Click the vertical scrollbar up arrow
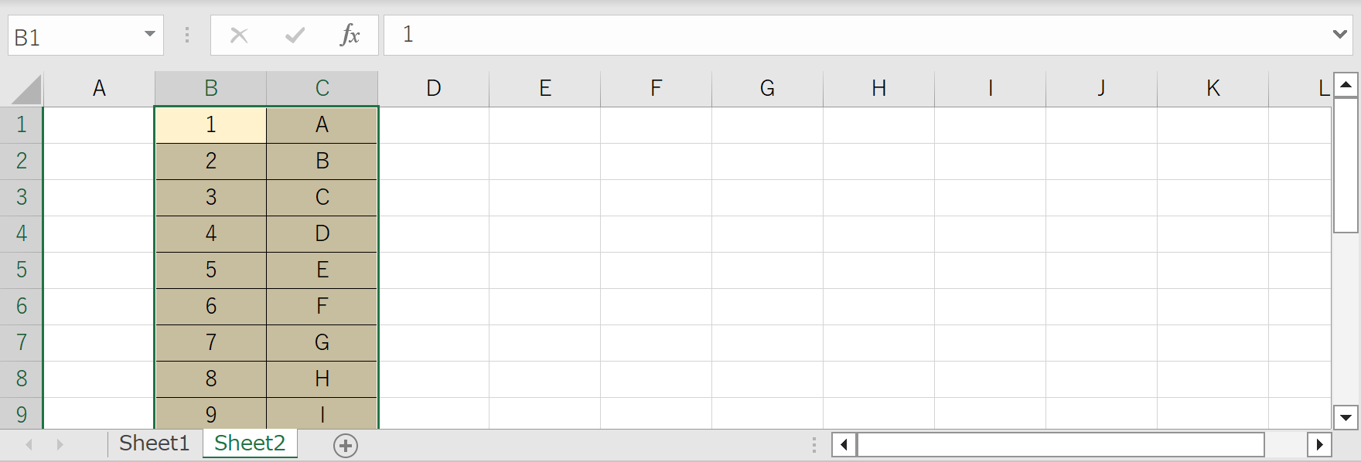The height and width of the screenshot is (462, 1361). point(1346,84)
